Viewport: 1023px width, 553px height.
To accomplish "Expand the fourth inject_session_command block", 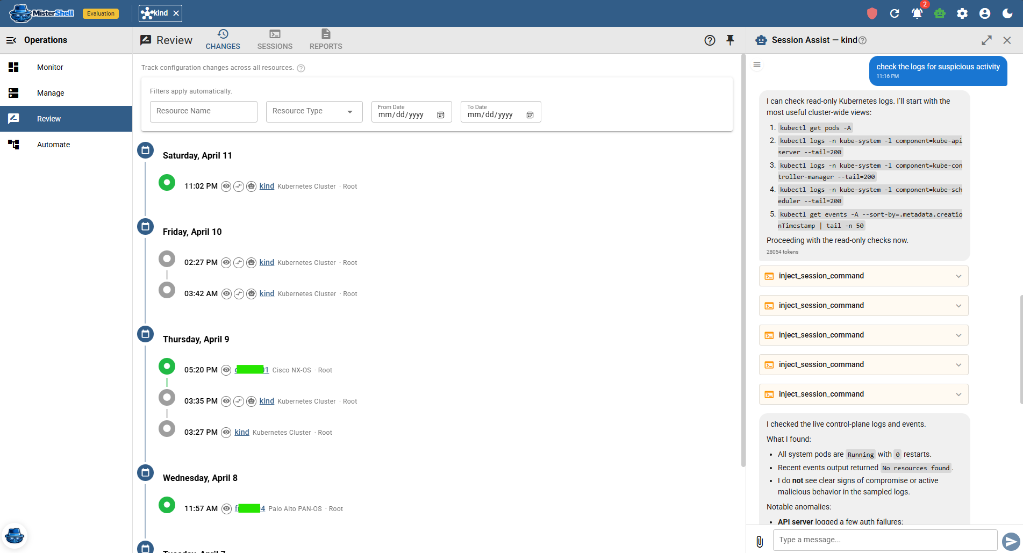I will pyautogui.click(x=863, y=365).
